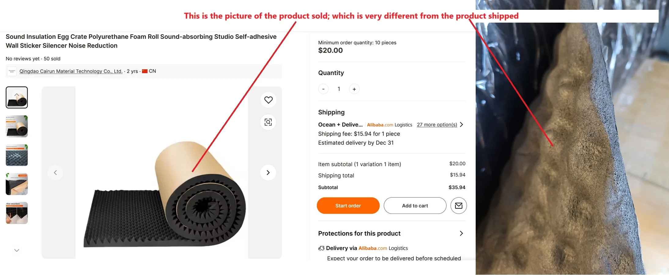Image resolution: width=669 pixels, height=275 pixels.
Task: Open Qingdao Cairun Material Technology supplier page
Action: click(x=71, y=71)
